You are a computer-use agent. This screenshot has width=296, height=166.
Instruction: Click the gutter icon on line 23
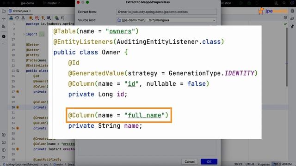[18, 71]
